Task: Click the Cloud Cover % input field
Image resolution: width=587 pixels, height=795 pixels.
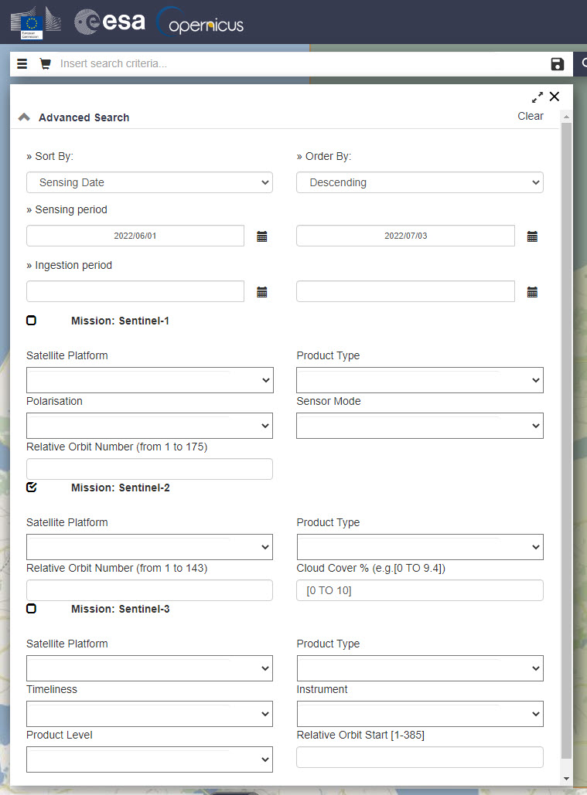Action: tap(419, 590)
